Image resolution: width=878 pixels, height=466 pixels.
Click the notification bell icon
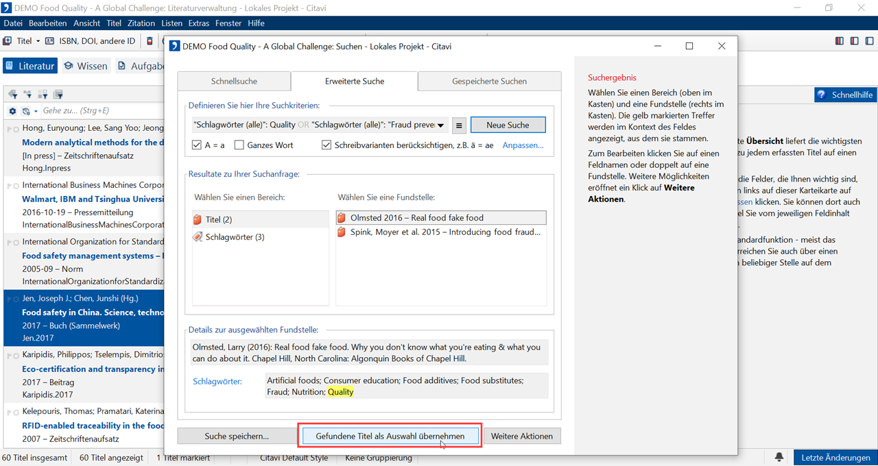point(779,457)
